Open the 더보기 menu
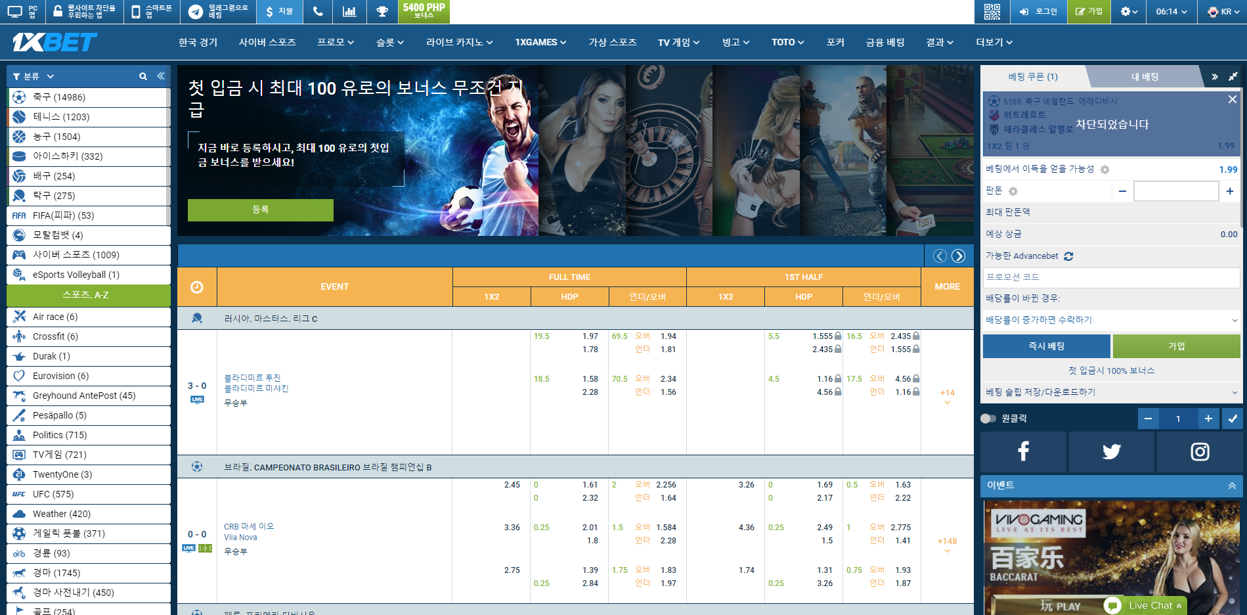Viewport: 1247px width, 615px height. click(x=994, y=42)
